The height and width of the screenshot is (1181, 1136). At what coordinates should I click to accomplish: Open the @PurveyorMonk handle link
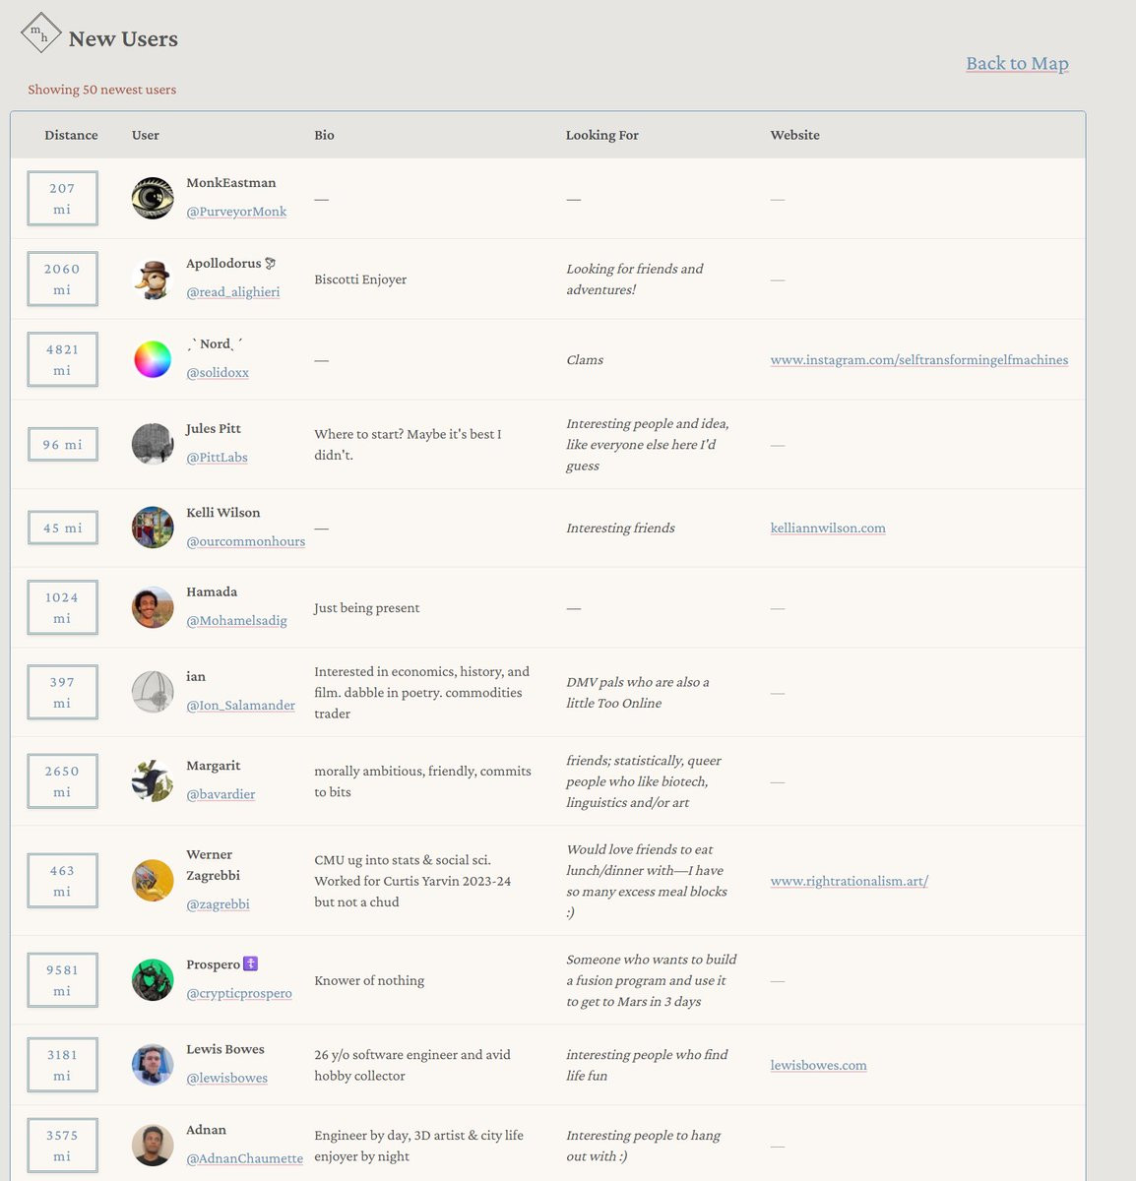click(x=236, y=212)
